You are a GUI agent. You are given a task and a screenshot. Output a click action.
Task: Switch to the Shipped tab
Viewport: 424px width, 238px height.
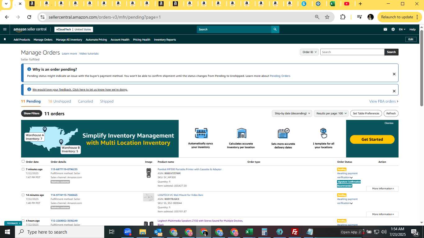[x=107, y=101]
